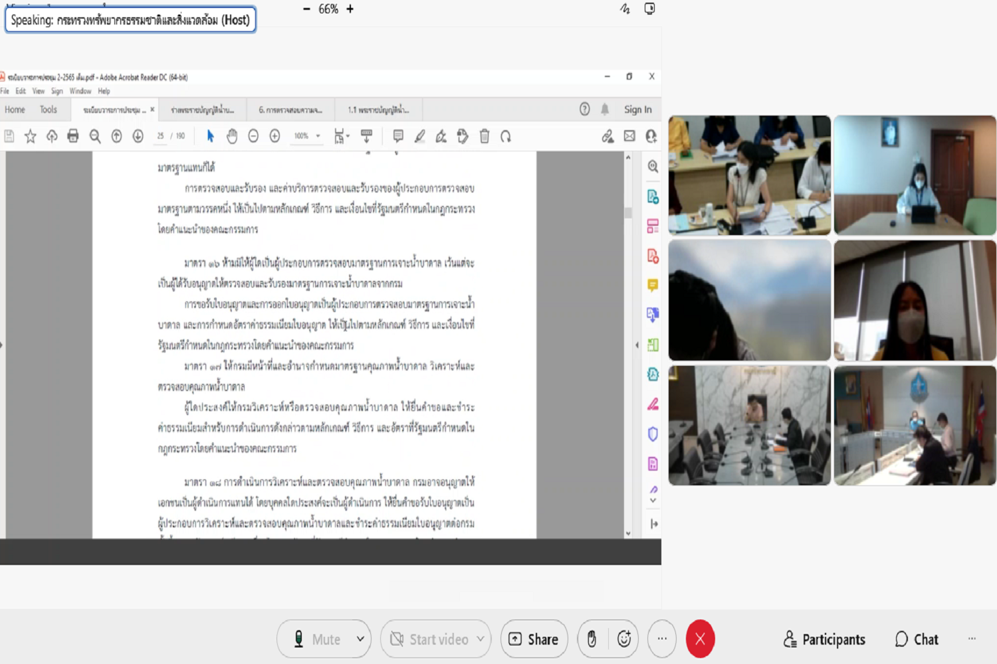Viewport: 997px width, 664px height.
Task: Click the upload to cloud icon
Action: (x=52, y=136)
